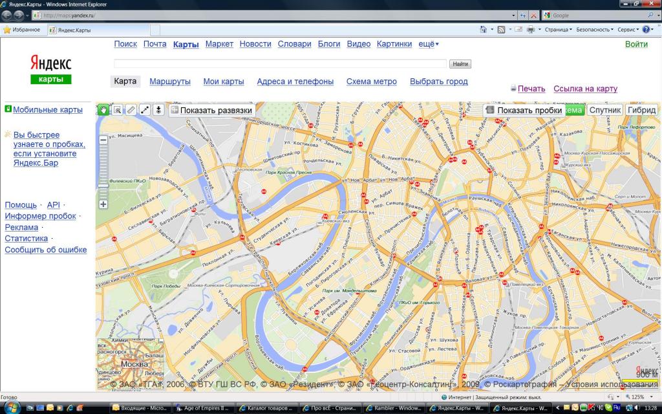Switch map view to Спутник
The width and height of the screenshot is (662, 414).
click(605, 110)
